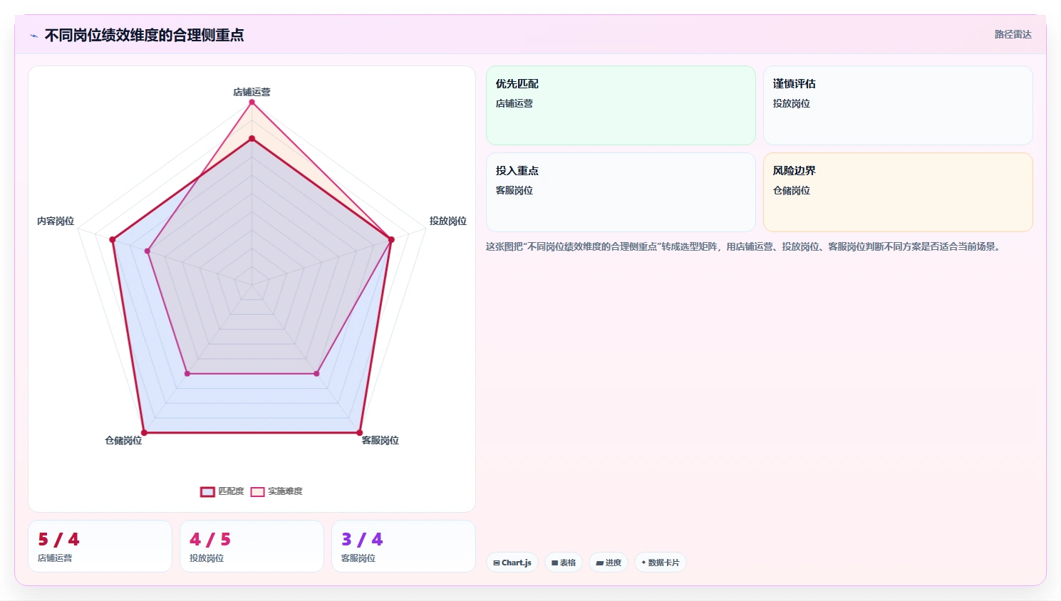This screenshot has height=601, width=1061.
Task: Click the title 不同岗位绩效维度的合理侧重点
Action: (x=145, y=35)
